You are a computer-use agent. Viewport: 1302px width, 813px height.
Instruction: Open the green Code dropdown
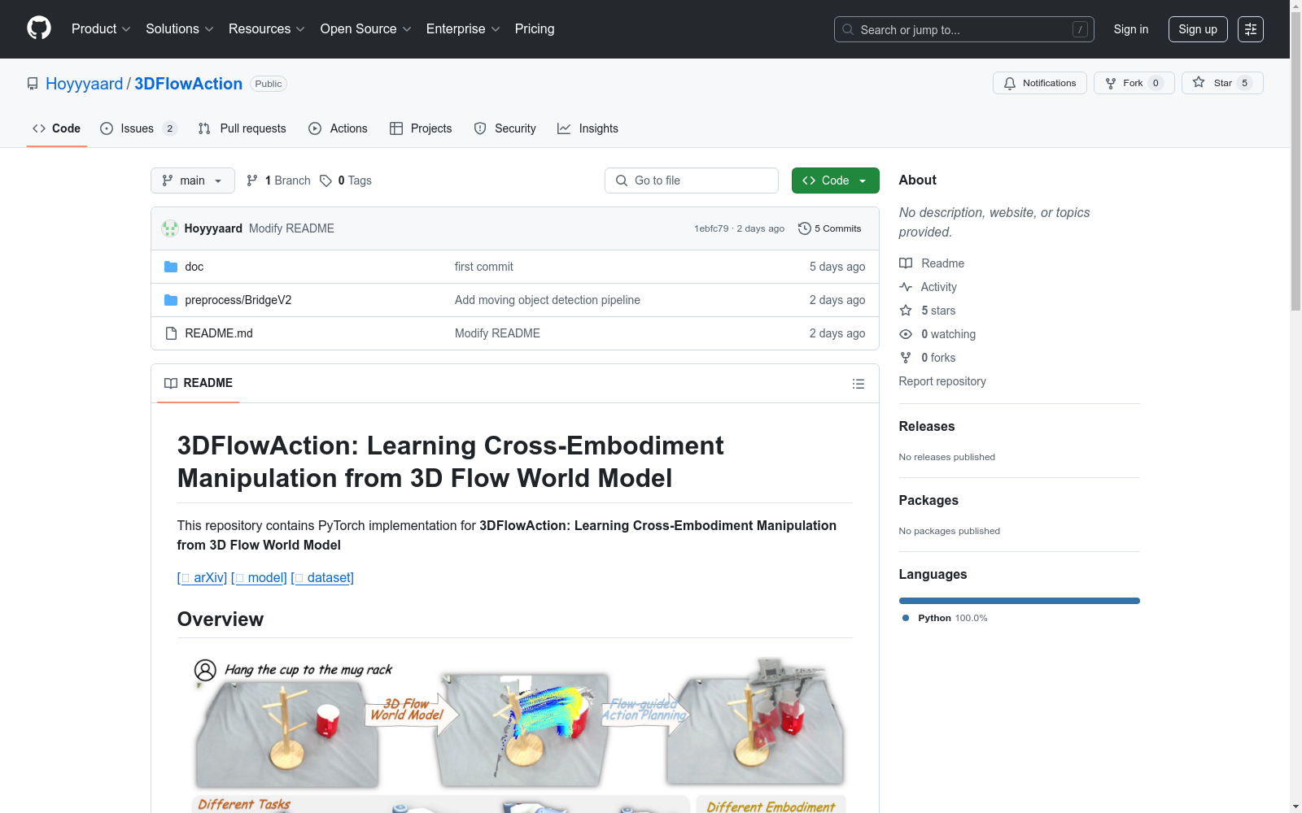click(835, 180)
